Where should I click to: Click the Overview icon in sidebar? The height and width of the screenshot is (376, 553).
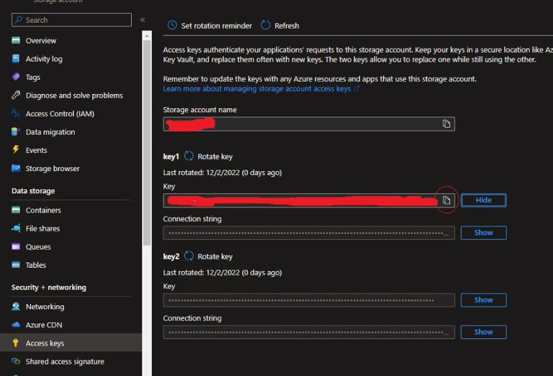[x=16, y=40]
